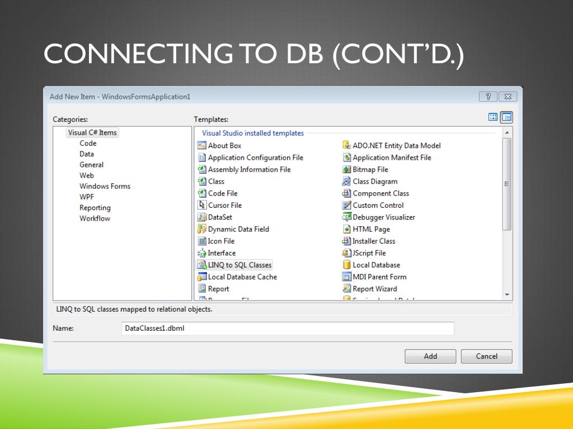Cancel the Add New Item dialog

tap(486, 356)
